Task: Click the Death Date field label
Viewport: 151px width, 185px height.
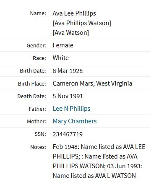Action: (31, 96)
